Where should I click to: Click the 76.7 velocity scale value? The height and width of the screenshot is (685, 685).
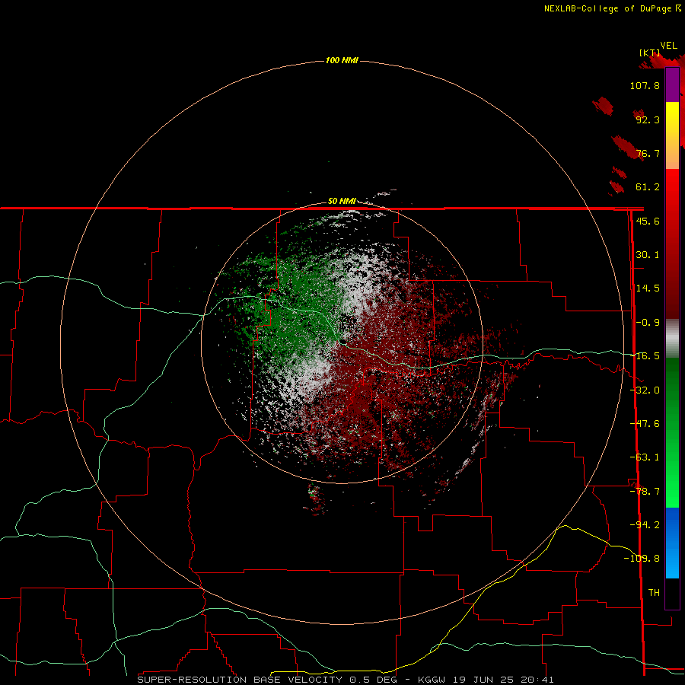click(648, 153)
